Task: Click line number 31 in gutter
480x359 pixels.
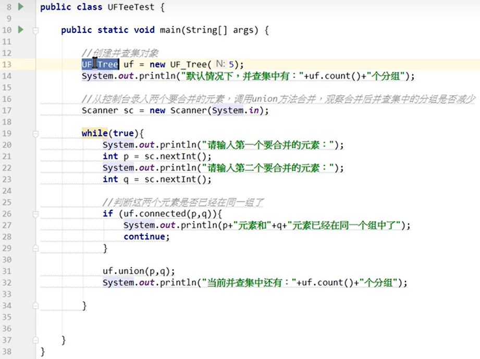Action: [x=7, y=271]
